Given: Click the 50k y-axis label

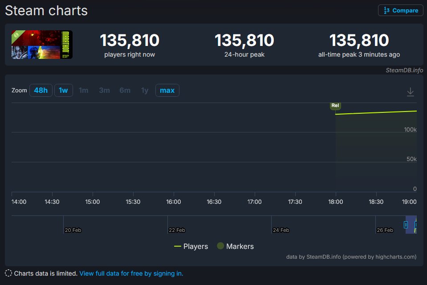Looking at the screenshot, I should coord(411,159).
